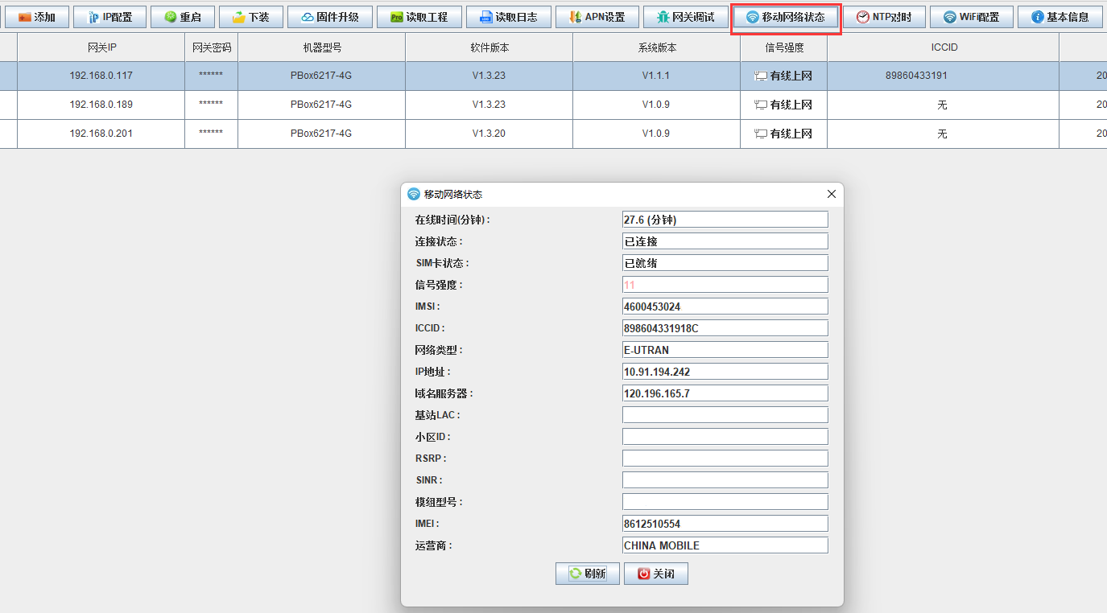
Task: Refresh status with 刷新 button
Action: (587, 574)
